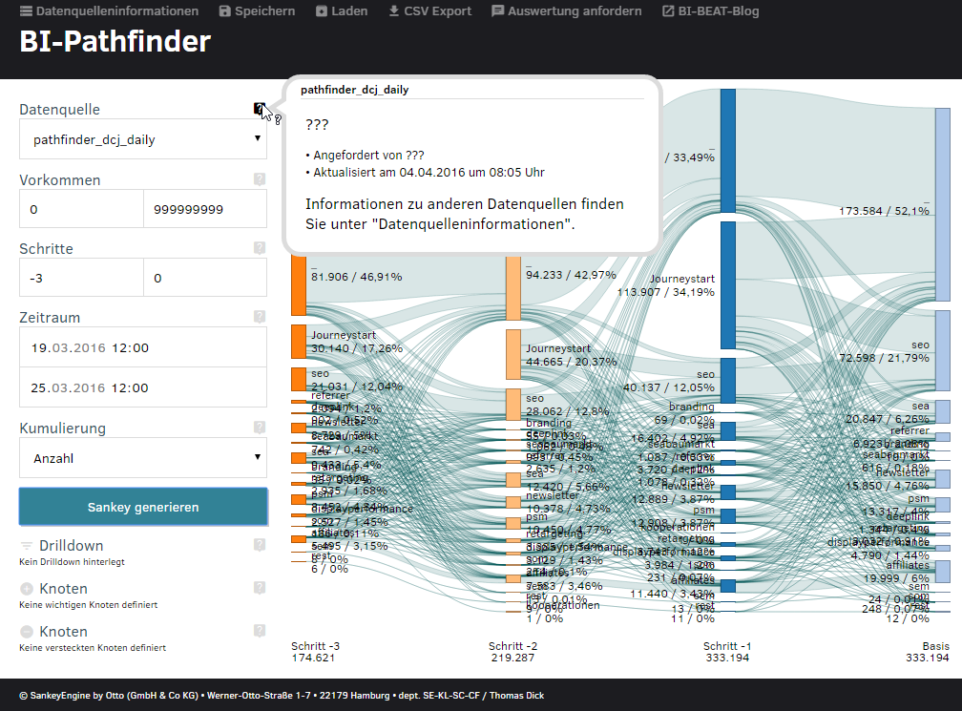Screen dimensions: 962x711
Task: Open Datenquelleninformationen menu
Action: [x=109, y=11]
